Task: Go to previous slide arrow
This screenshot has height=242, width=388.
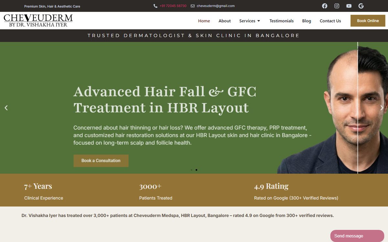Action: pyautogui.click(x=6, y=108)
